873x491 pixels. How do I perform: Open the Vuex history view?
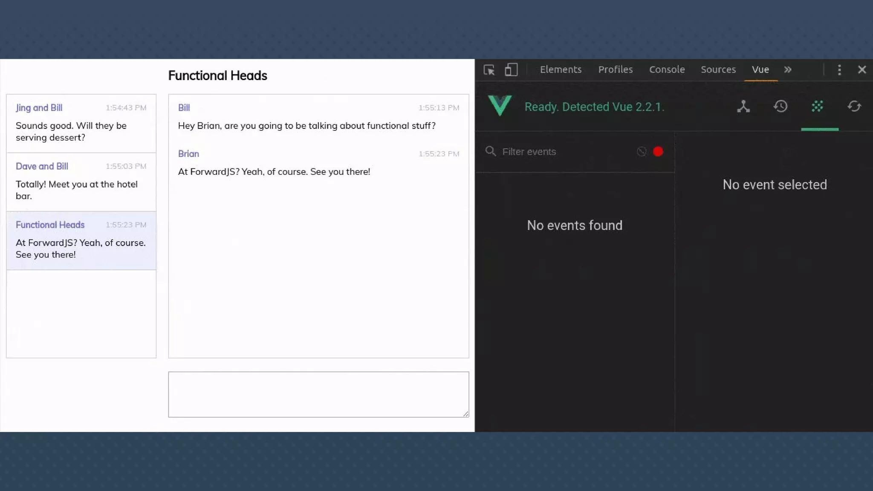click(x=780, y=107)
